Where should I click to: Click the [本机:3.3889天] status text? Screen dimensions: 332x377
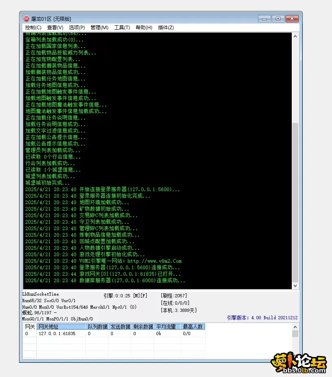tap(179, 310)
